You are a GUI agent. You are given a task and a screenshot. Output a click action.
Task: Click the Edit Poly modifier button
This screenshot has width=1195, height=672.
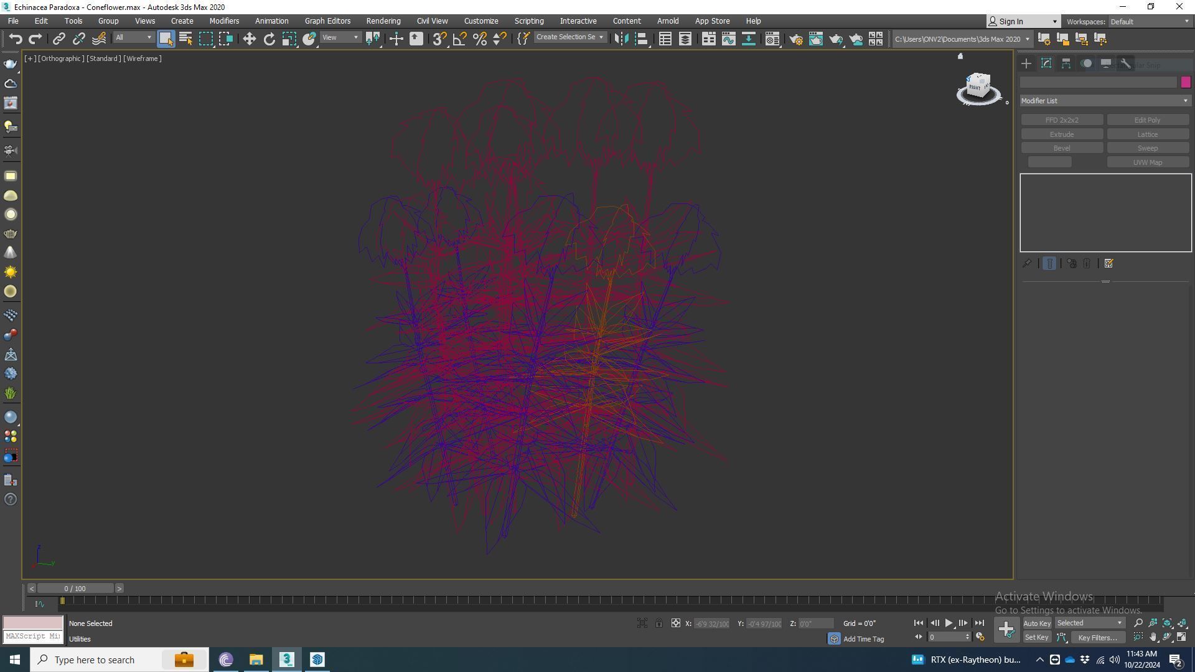click(x=1147, y=120)
